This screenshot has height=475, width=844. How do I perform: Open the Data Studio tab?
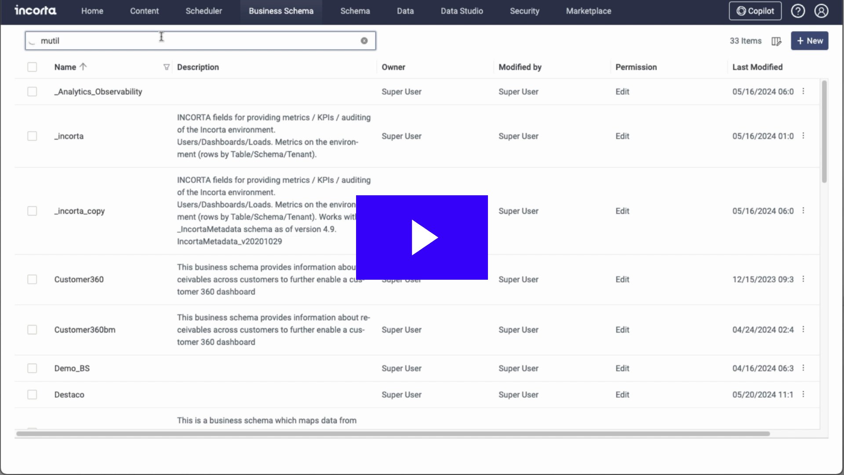pos(462,11)
